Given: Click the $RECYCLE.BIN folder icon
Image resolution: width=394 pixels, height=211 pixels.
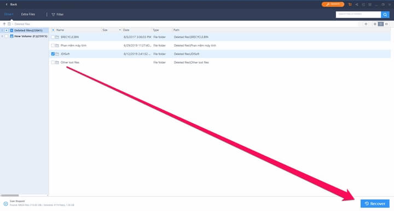Looking at the screenshot, I should pyautogui.click(x=57, y=37).
